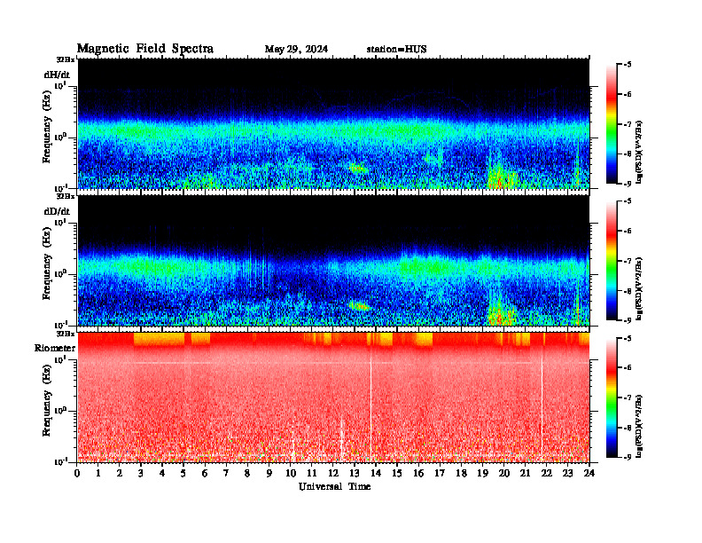
Task: Click hour label "8" on the time axis
Action: tap(247, 473)
